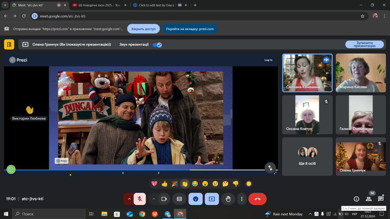Bookmark this page with the star
Image resolution: width=390 pixels, height=219 pixels.
tap(363, 16)
